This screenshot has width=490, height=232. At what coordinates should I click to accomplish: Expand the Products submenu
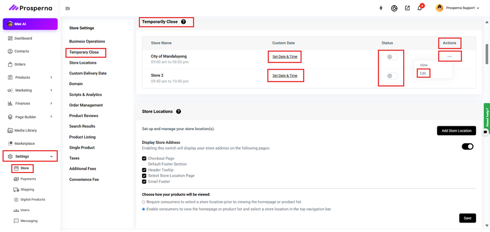(51, 78)
